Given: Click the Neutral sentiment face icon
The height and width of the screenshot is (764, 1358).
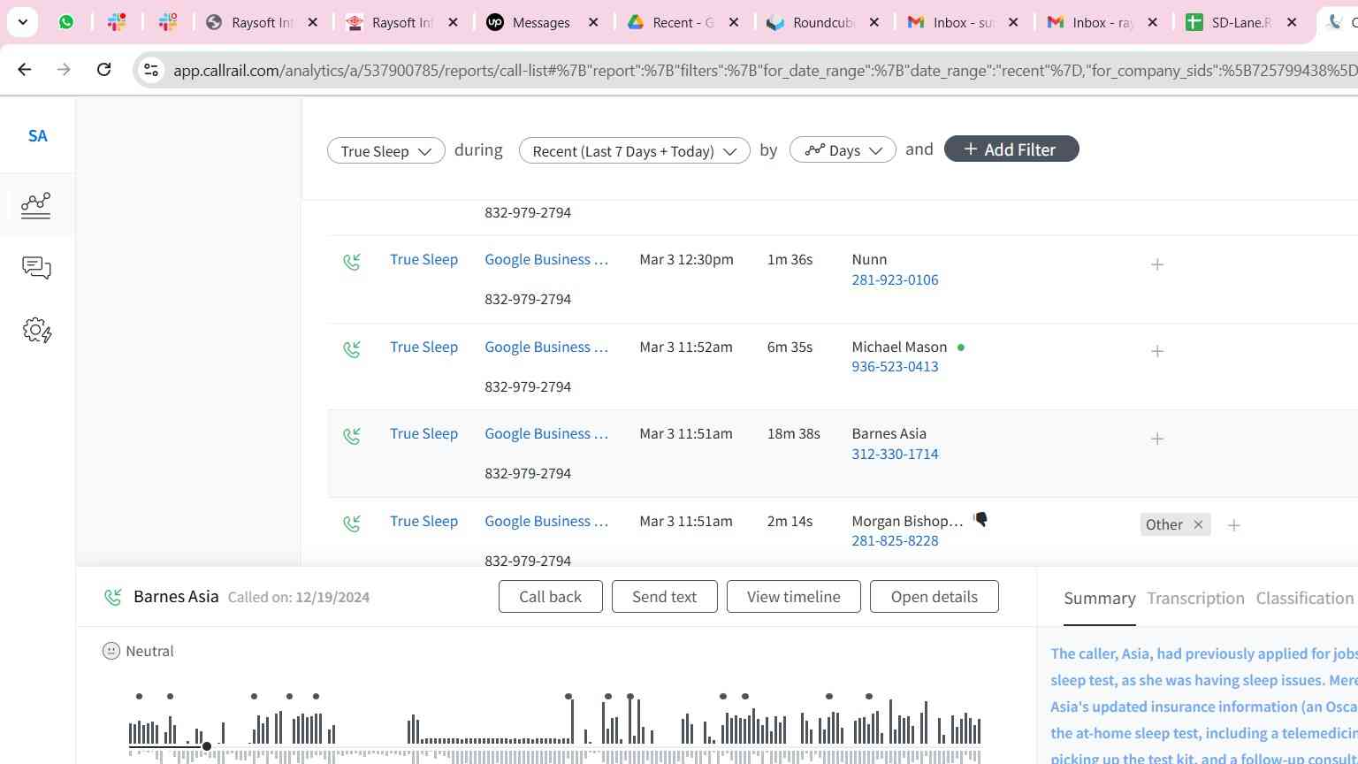Looking at the screenshot, I should [111, 651].
